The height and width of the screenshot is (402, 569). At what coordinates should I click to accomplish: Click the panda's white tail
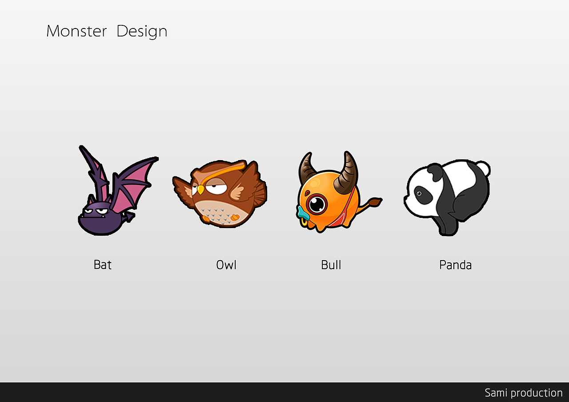(x=483, y=168)
